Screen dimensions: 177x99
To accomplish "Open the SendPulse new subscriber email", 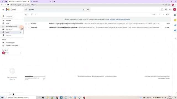I will click(x=63, y=28).
